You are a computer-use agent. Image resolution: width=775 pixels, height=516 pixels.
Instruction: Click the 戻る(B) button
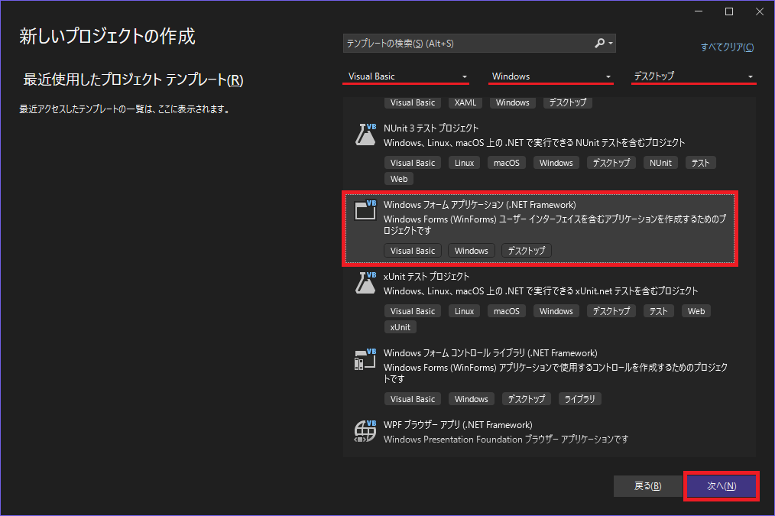pos(647,486)
